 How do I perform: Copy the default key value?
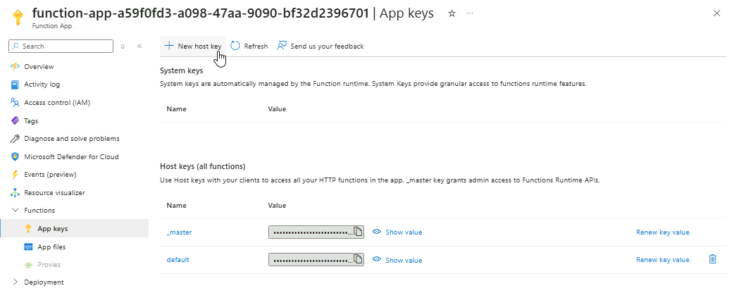[358, 260]
